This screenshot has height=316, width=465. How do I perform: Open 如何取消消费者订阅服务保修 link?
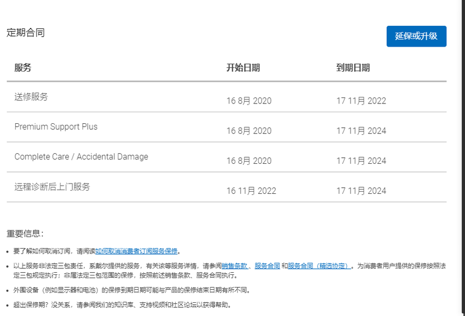point(136,251)
